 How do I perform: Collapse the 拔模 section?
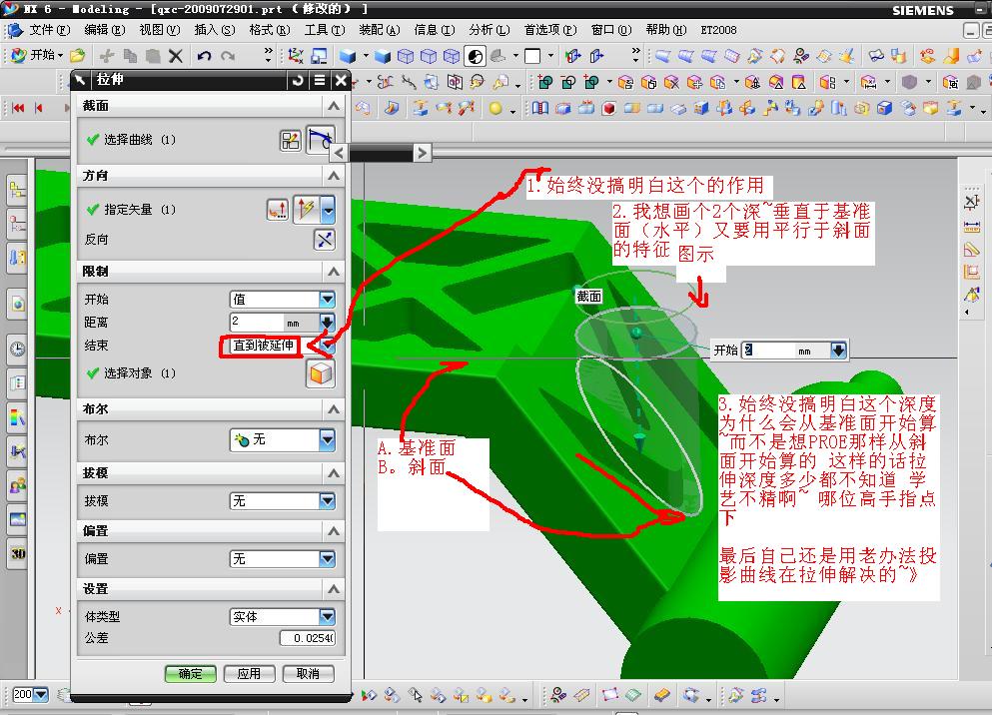pos(334,473)
